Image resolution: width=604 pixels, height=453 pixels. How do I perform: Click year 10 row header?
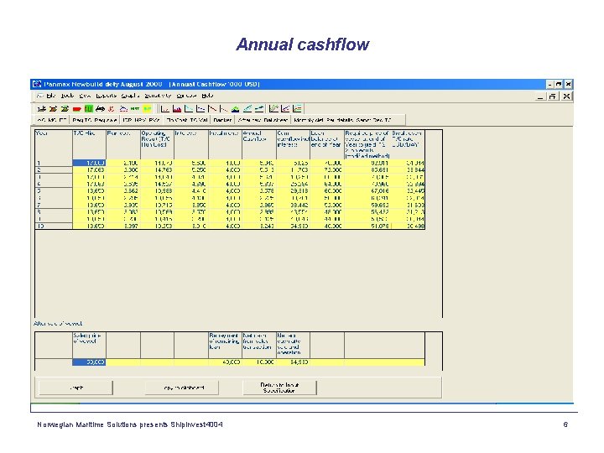(54, 226)
